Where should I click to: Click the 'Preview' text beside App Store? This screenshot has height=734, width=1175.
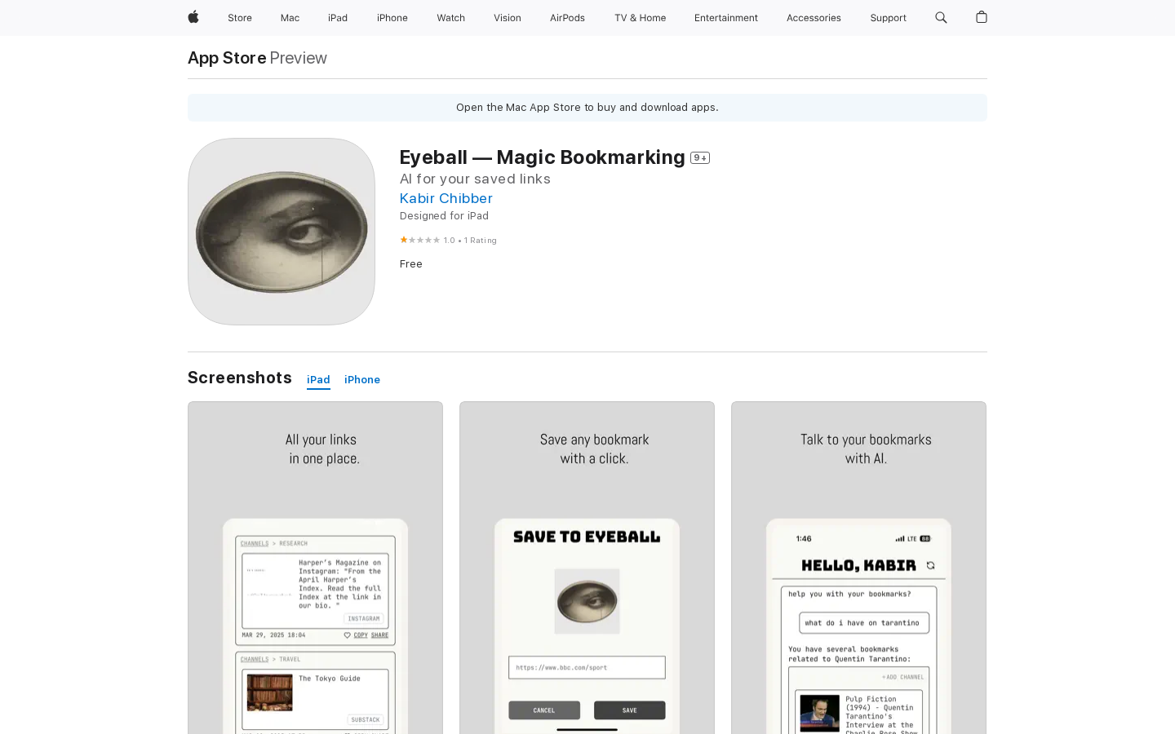tap(299, 58)
